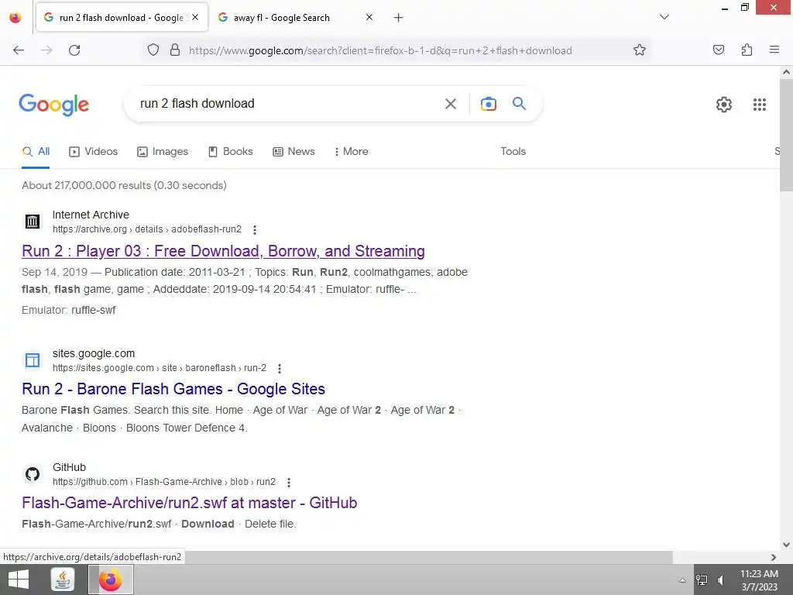Click Firefox taskbar icon

[x=111, y=580]
